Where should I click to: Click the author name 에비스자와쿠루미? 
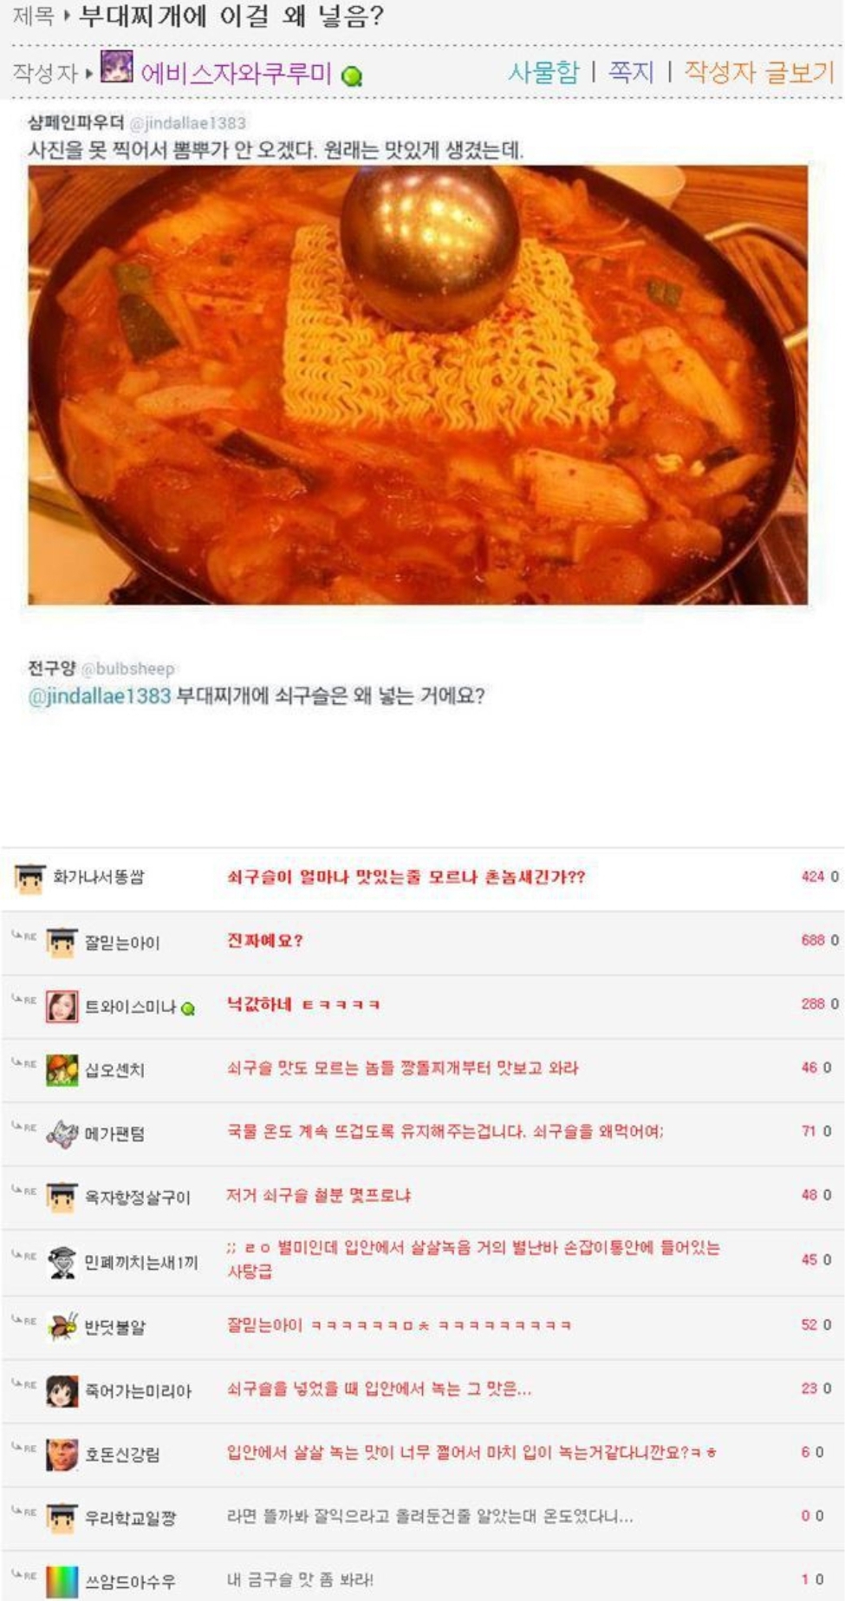(236, 73)
